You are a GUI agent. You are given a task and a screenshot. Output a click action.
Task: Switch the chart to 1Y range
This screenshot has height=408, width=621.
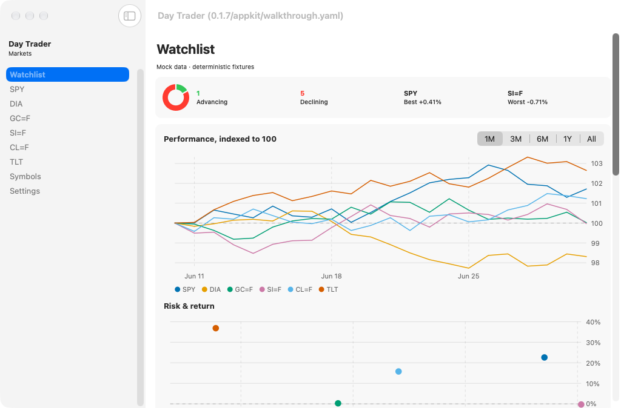(x=568, y=139)
